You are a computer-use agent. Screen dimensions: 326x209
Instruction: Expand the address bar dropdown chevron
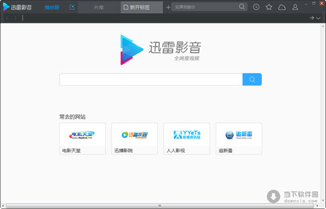tap(318, 18)
